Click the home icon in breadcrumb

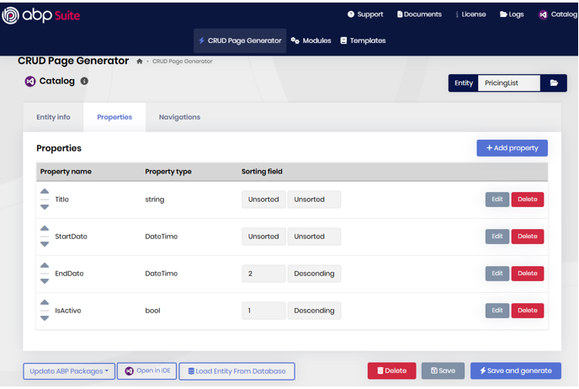click(140, 61)
